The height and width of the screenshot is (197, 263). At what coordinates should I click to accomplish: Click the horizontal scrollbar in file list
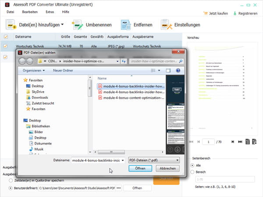tap(111, 152)
